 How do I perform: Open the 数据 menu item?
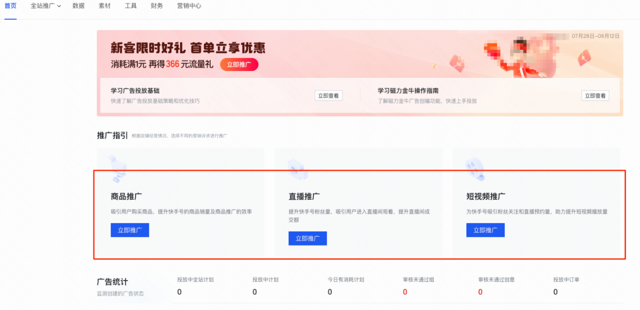click(x=79, y=6)
